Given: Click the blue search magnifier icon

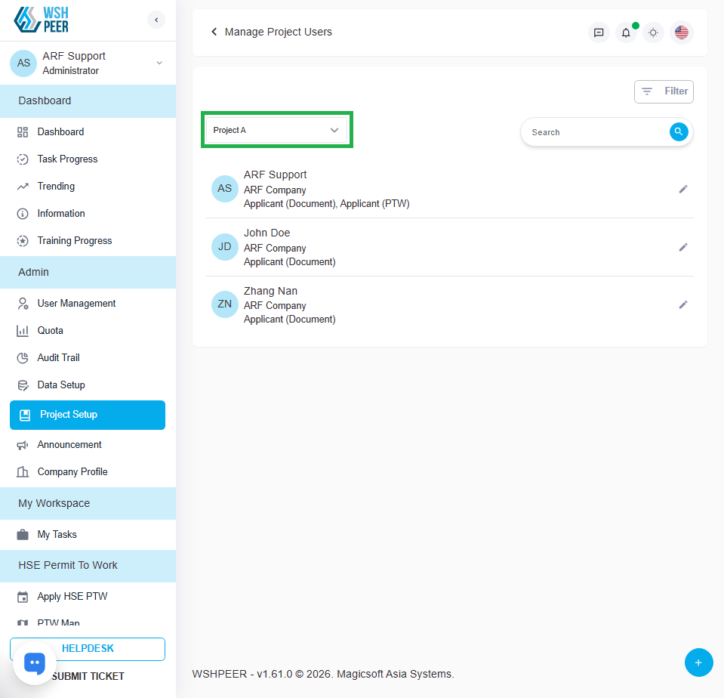Looking at the screenshot, I should coord(679,131).
